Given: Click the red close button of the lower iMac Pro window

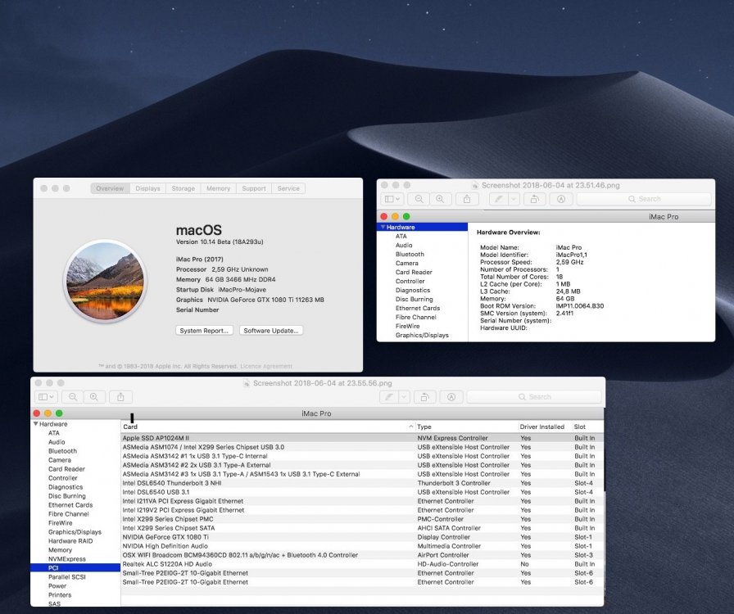Looking at the screenshot, I should click(x=37, y=413).
